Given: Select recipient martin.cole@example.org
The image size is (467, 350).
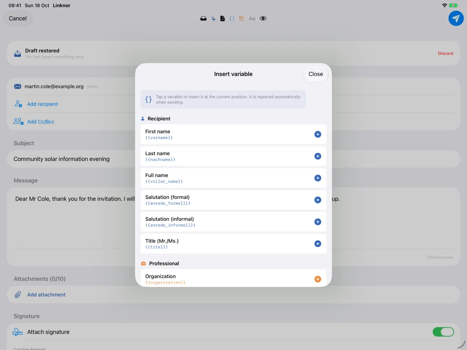Looking at the screenshot, I should click(54, 86).
